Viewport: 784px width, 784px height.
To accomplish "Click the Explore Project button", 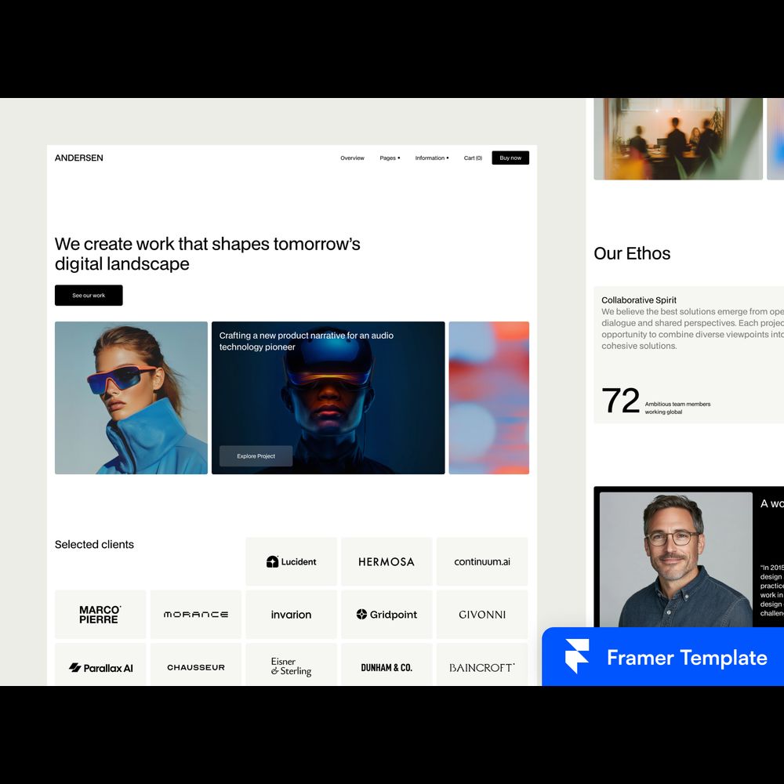I will 256,456.
